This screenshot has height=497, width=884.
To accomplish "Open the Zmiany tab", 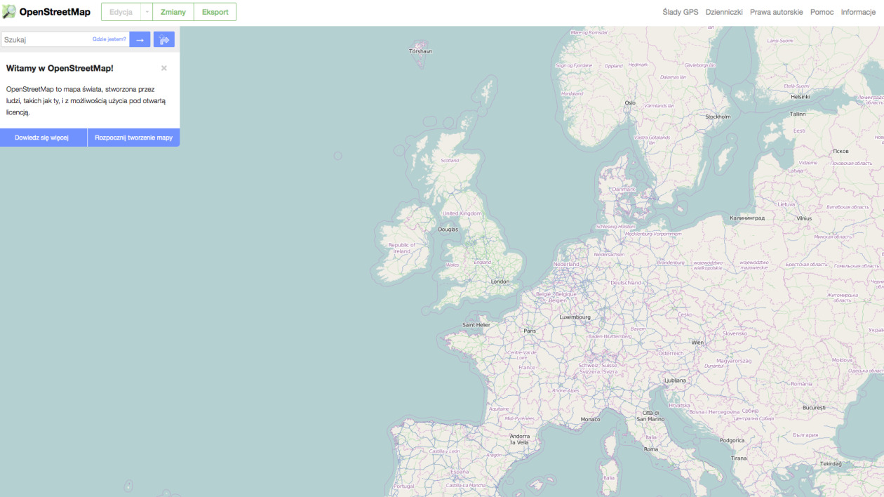I will click(x=173, y=12).
